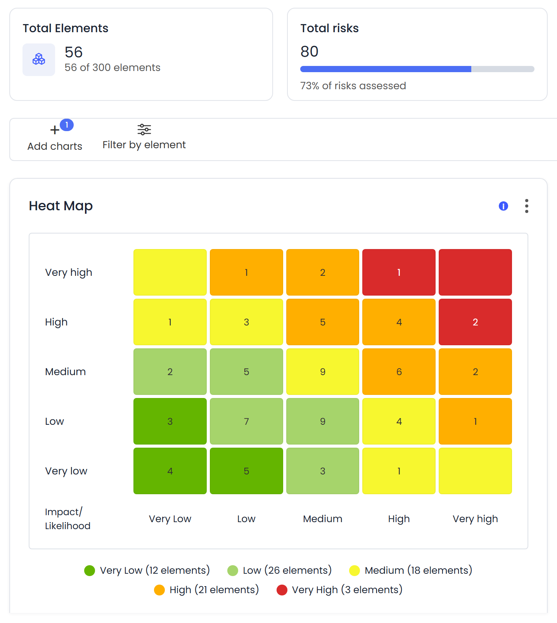Click the light green cell with 9 in Low row
The width and height of the screenshot is (557, 623).
(x=323, y=421)
